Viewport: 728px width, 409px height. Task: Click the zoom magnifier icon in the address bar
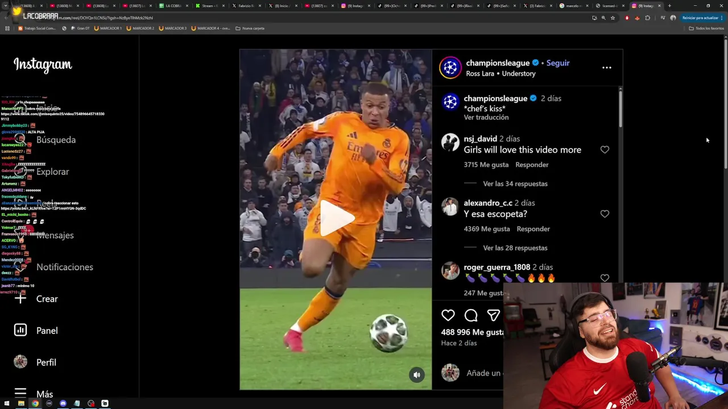coord(603,18)
